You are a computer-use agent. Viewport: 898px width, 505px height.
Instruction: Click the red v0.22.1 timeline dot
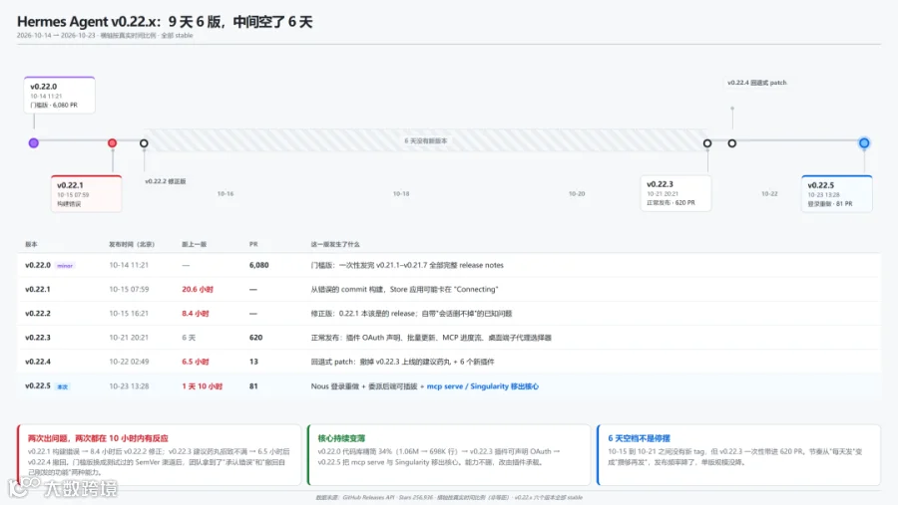112,143
